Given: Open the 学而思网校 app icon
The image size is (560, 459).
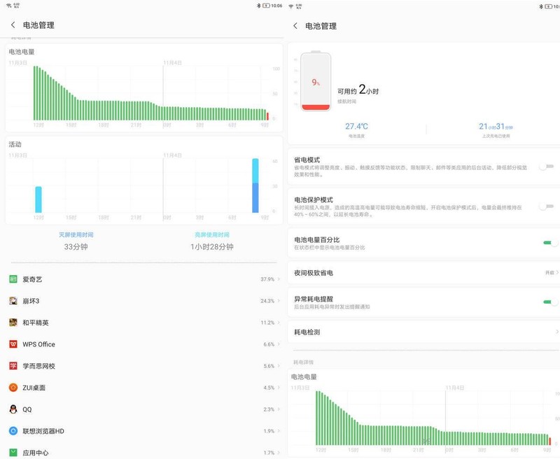Looking at the screenshot, I should click(x=13, y=366).
